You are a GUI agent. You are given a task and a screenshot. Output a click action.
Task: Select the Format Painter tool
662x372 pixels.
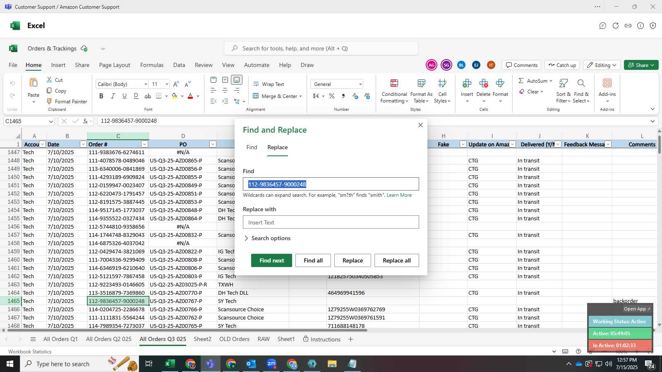(x=67, y=101)
